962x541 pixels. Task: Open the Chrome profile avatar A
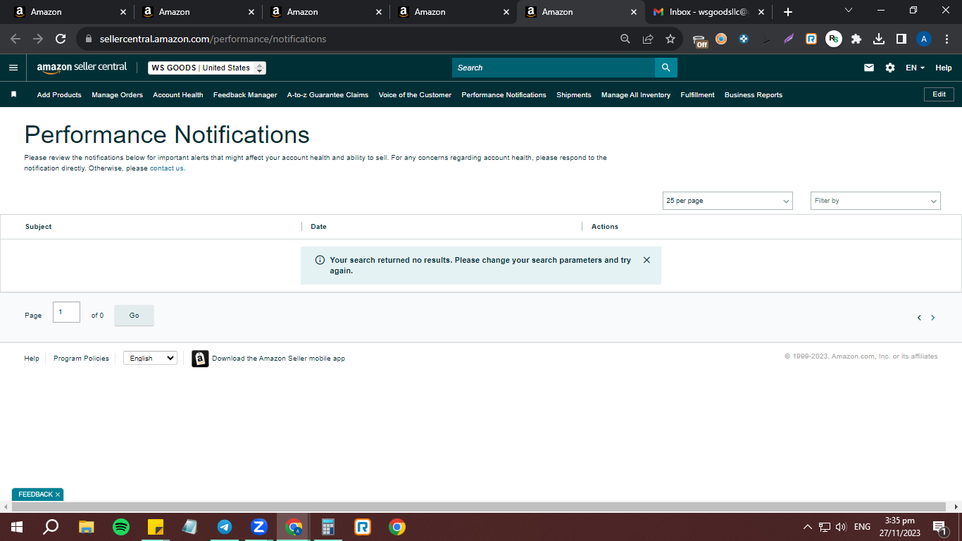click(924, 39)
